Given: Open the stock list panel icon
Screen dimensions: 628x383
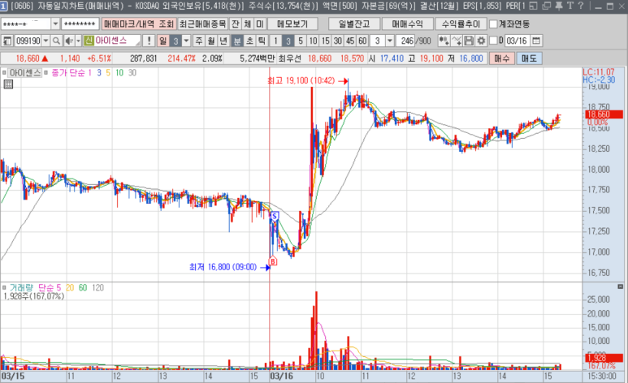Looking at the screenshot, I should tap(6, 41).
